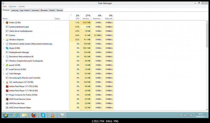Click the VLC cone icon in taskbar
Image resolution: width=210 pixels, height=123 pixels.
pyautogui.click(x=53, y=115)
